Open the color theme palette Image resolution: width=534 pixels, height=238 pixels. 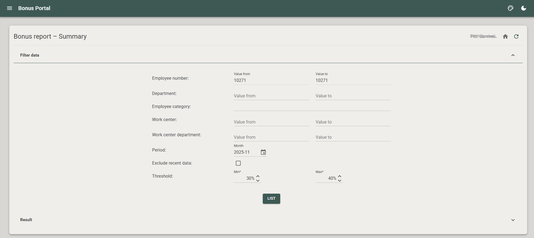(511, 8)
